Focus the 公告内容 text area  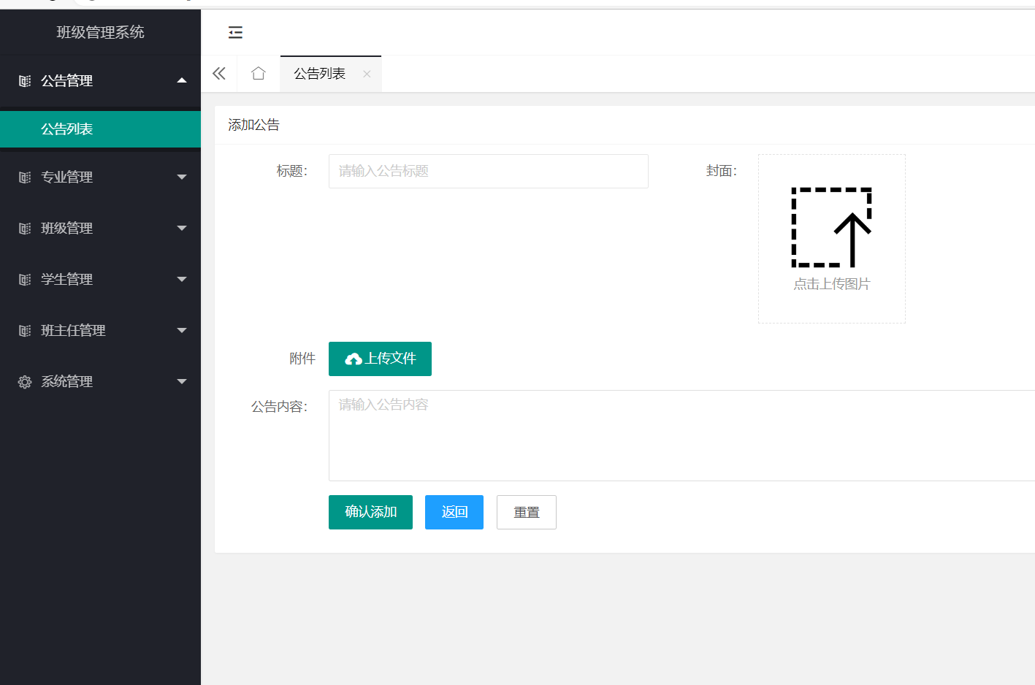681,435
